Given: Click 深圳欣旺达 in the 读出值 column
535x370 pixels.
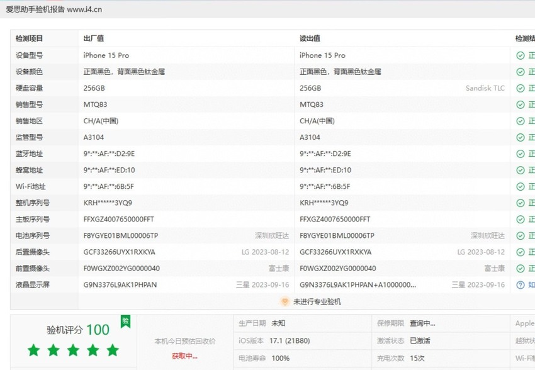Looking at the screenshot, I should click(488, 235).
